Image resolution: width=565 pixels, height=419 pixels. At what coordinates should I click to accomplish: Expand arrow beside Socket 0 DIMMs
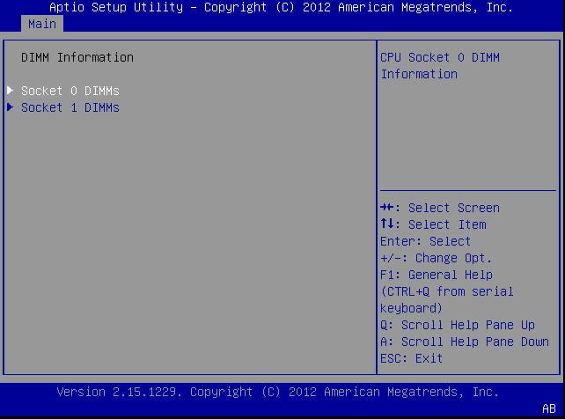[x=10, y=91]
